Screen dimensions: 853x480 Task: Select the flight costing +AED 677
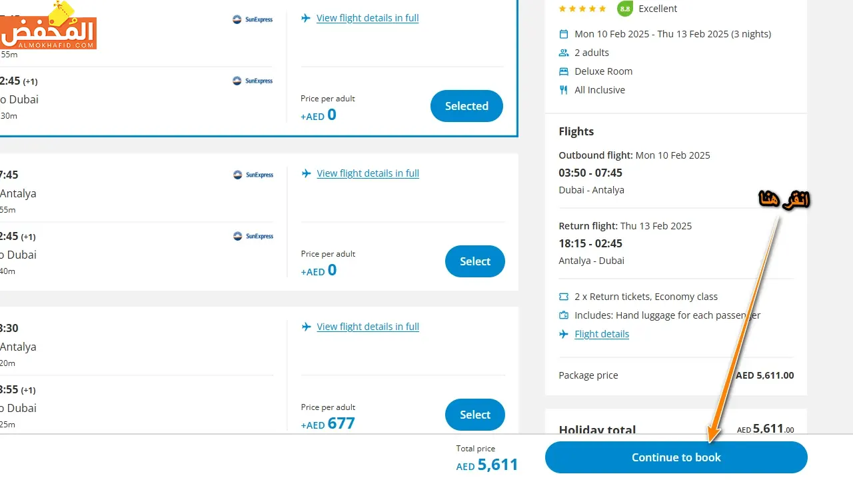(x=474, y=415)
